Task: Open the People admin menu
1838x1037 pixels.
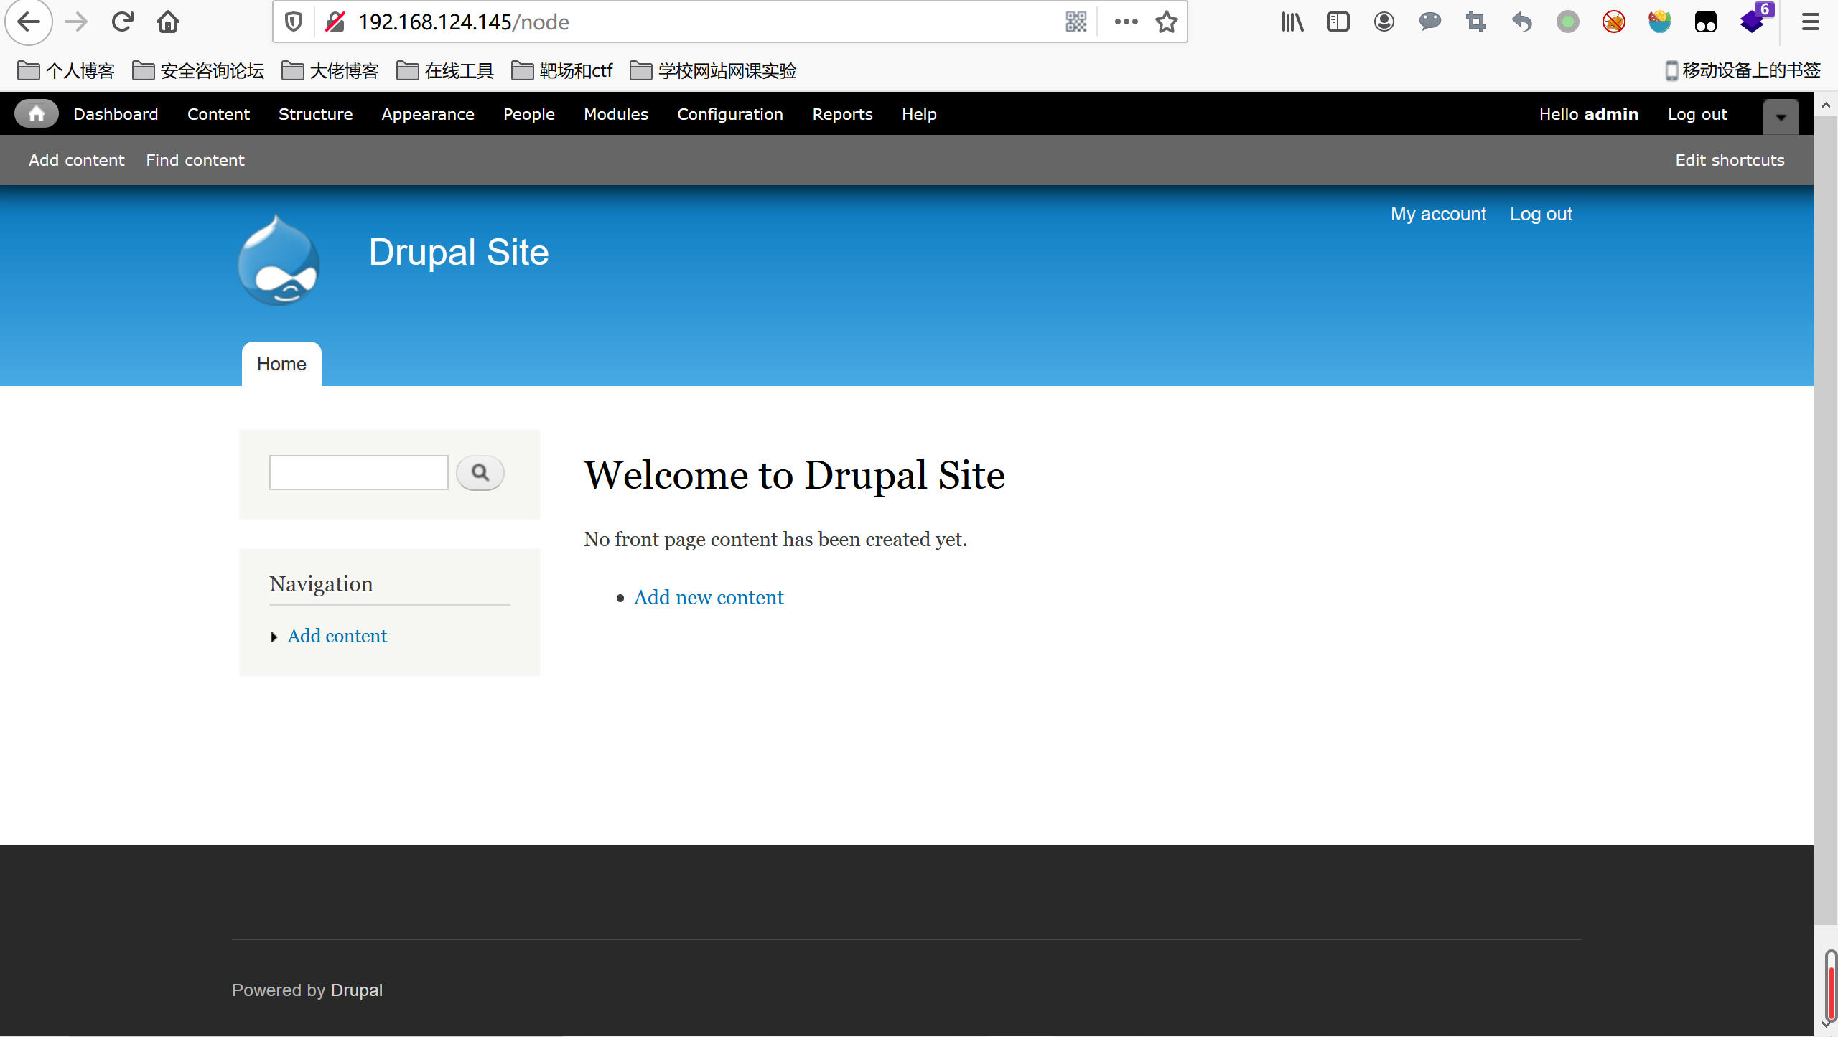Action: (x=529, y=114)
